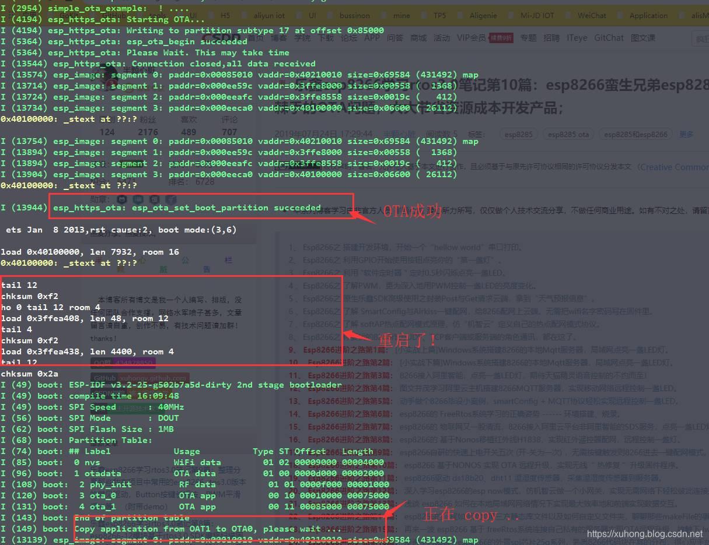
Task: Click 更多 next to the article tags
Action: [686, 134]
